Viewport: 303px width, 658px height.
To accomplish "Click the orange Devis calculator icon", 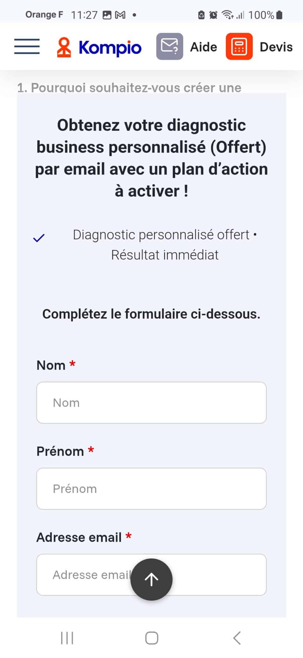I will [x=239, y=47].
